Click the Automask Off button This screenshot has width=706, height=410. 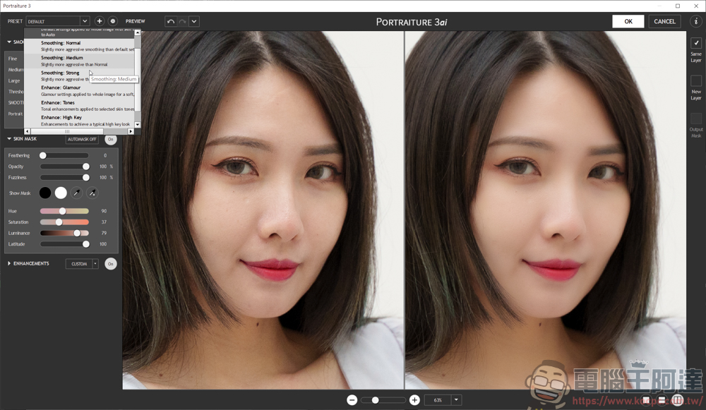(x=82, y=139)
